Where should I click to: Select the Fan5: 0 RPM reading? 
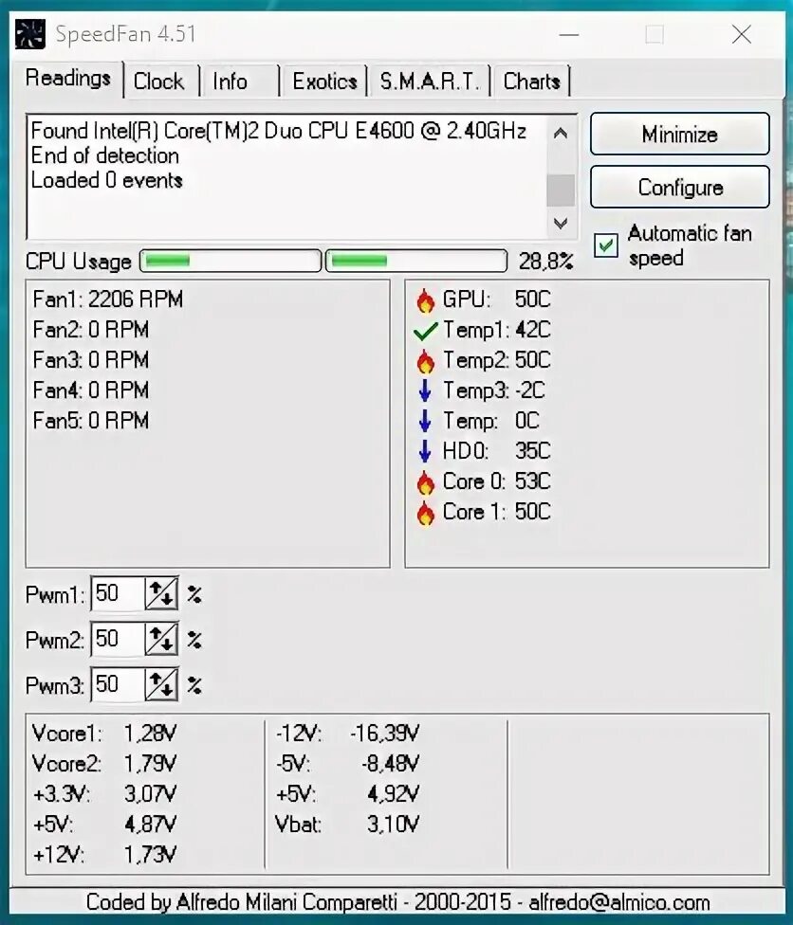(x=91, y=421)
